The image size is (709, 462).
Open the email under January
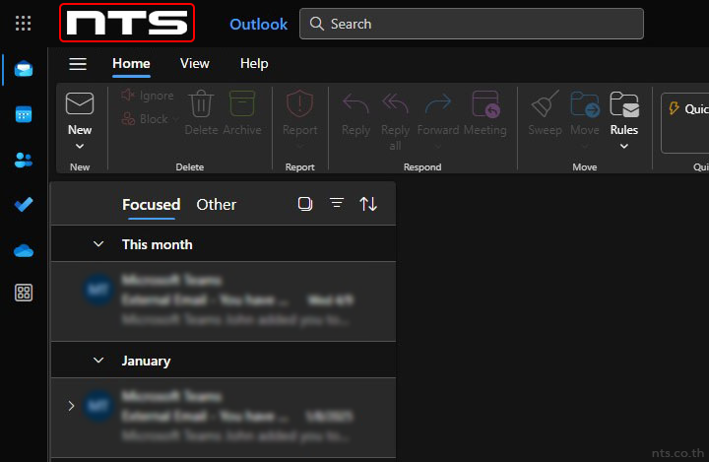click(224, 418)
